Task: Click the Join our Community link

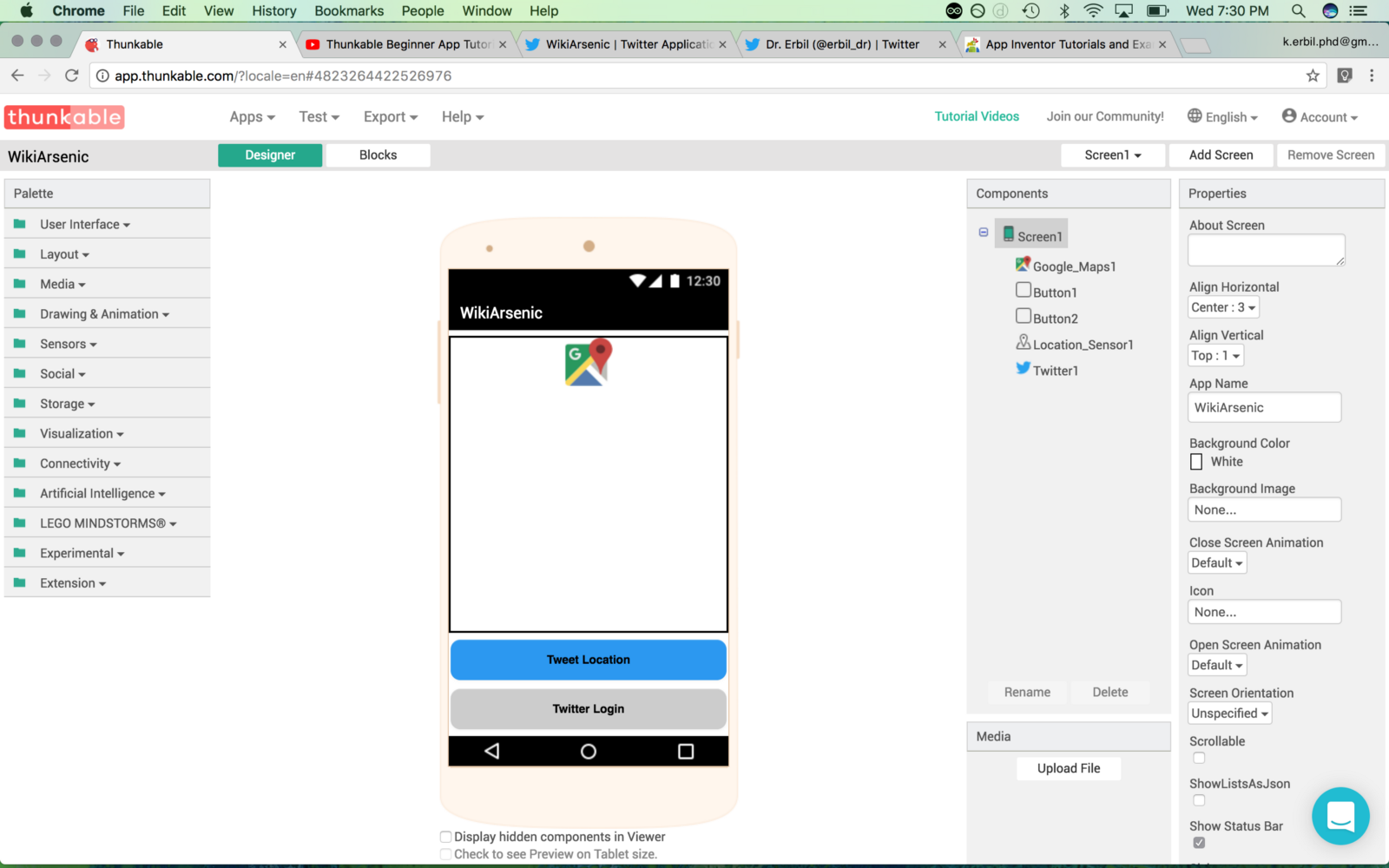Action: (1105, 116)
